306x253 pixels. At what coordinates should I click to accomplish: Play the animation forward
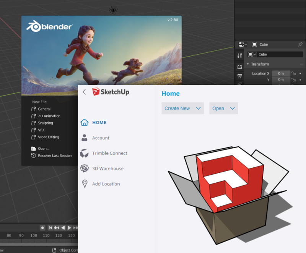(x=69, y=228)
